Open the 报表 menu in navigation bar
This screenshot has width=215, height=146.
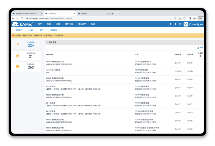[93, 24]
